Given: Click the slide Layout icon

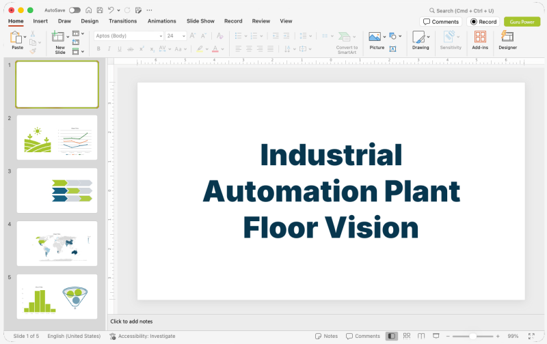Looking at the screenshot, I should tap(76, 33).
